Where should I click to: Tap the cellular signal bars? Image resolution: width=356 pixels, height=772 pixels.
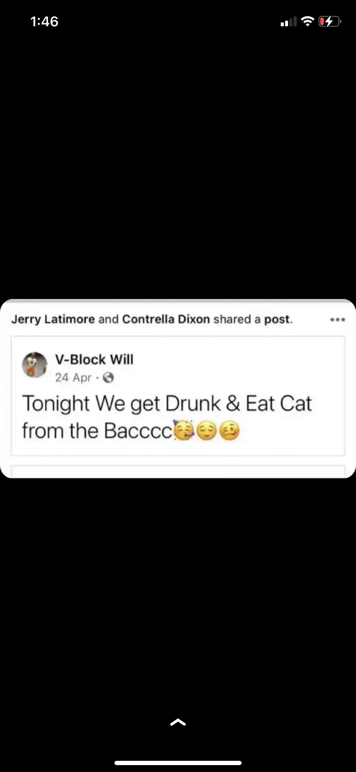tap(288, 22)
